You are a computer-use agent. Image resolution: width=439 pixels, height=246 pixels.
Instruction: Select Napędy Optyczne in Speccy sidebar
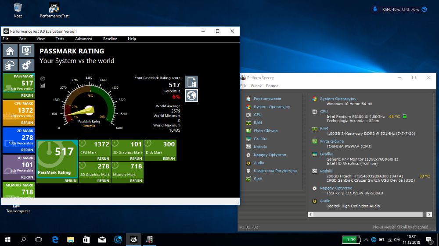click(270, 155)
